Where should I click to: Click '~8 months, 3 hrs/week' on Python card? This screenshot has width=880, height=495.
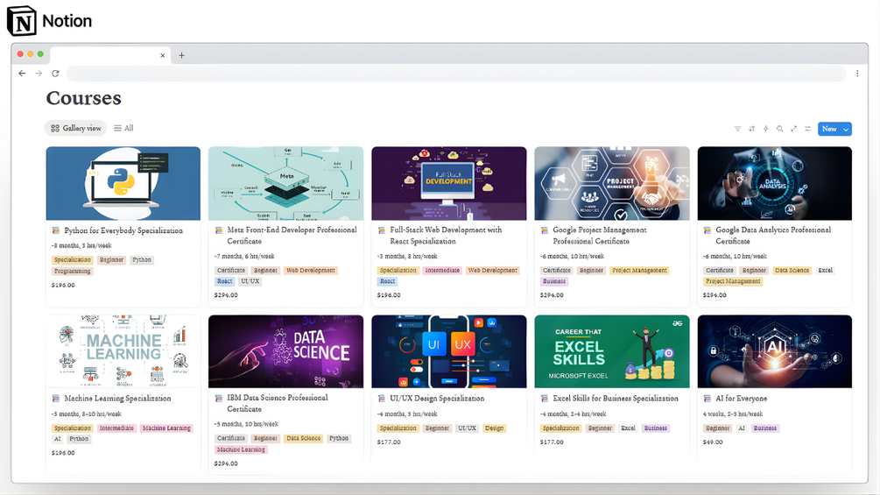81,246
